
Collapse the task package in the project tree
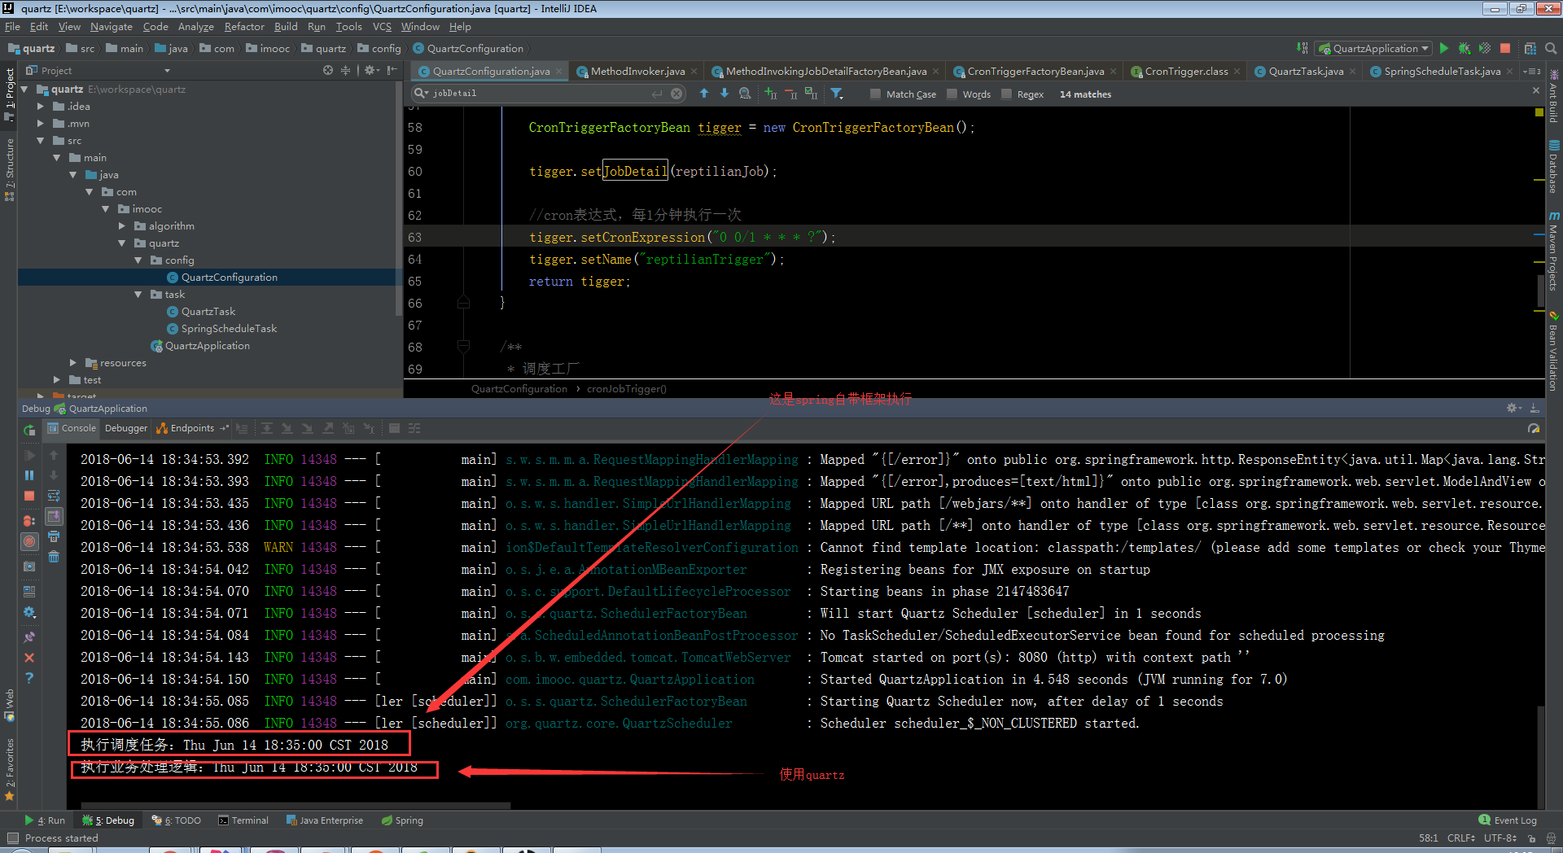[138, 295]
